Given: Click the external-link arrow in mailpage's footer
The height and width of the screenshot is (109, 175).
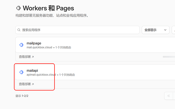Looking at the screenshot, I should [x=33, y=57].
